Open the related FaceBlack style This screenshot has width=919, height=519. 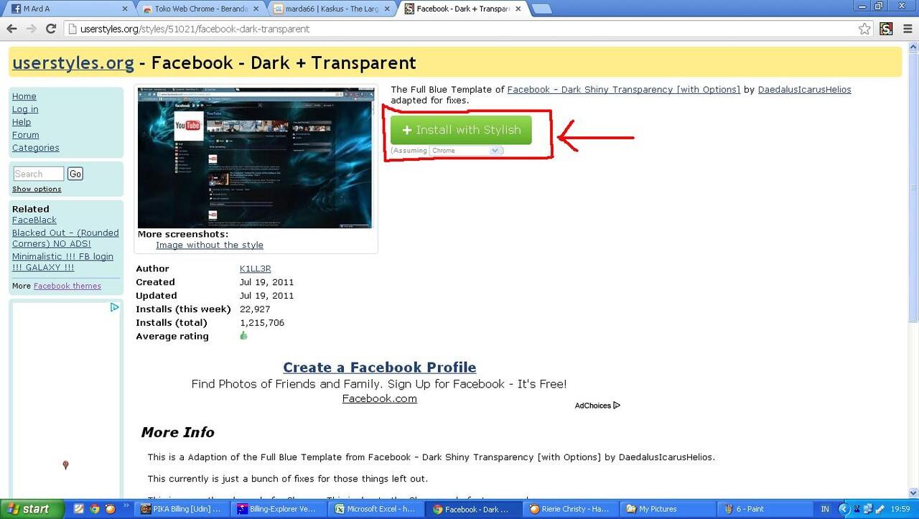(x=34, y=220)
